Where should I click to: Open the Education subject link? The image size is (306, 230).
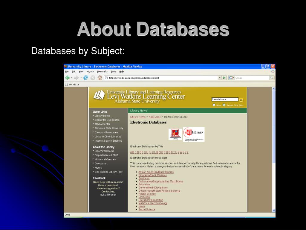[144, 184]
